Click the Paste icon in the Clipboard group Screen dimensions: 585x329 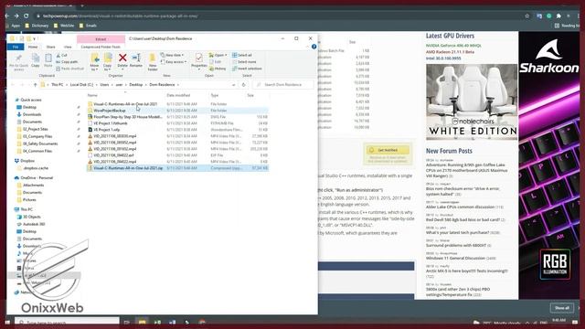tap(48, 60)
